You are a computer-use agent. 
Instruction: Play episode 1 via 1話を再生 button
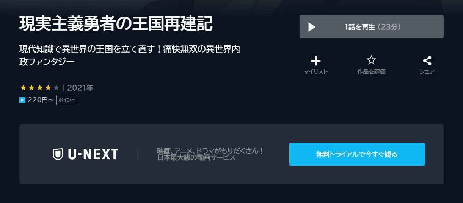pyautogui.click(x=372, y=27)
